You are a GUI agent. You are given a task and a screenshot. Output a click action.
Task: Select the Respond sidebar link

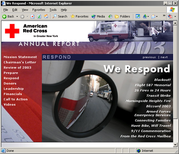pyautogui.click(x=11, y=78)
